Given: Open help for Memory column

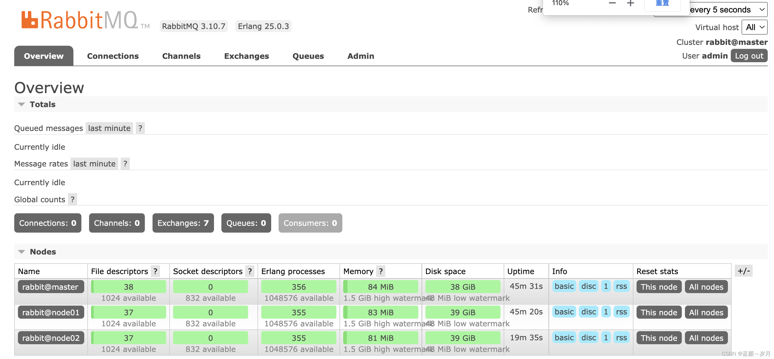Looking at the screenshot, I should point(381,271).
